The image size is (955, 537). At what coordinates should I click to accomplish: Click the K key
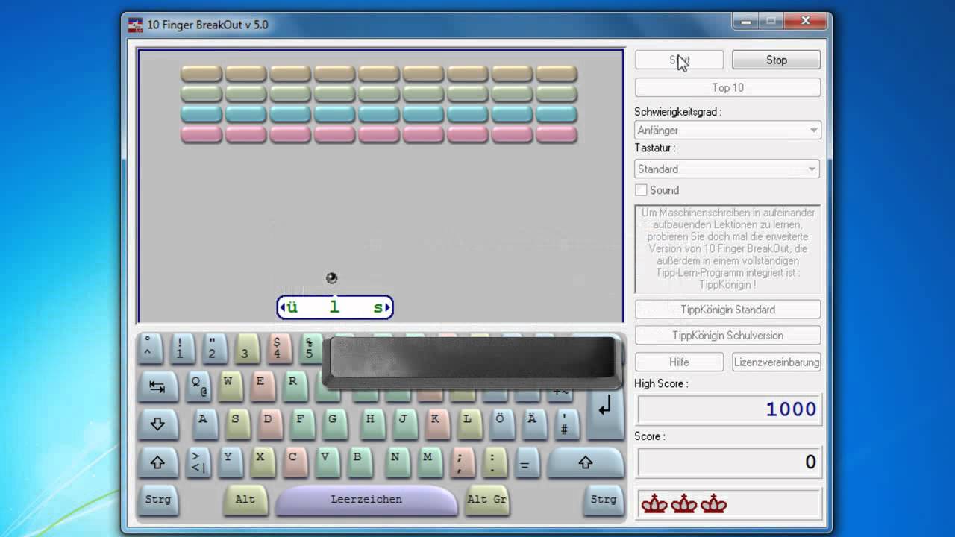coord(436,424)
